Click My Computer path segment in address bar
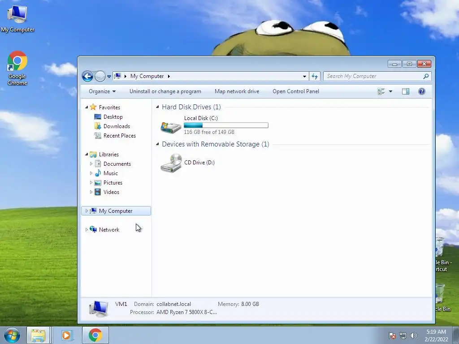Screen dimensions: 459x344 pyautogui.click(x=147, y=76)
